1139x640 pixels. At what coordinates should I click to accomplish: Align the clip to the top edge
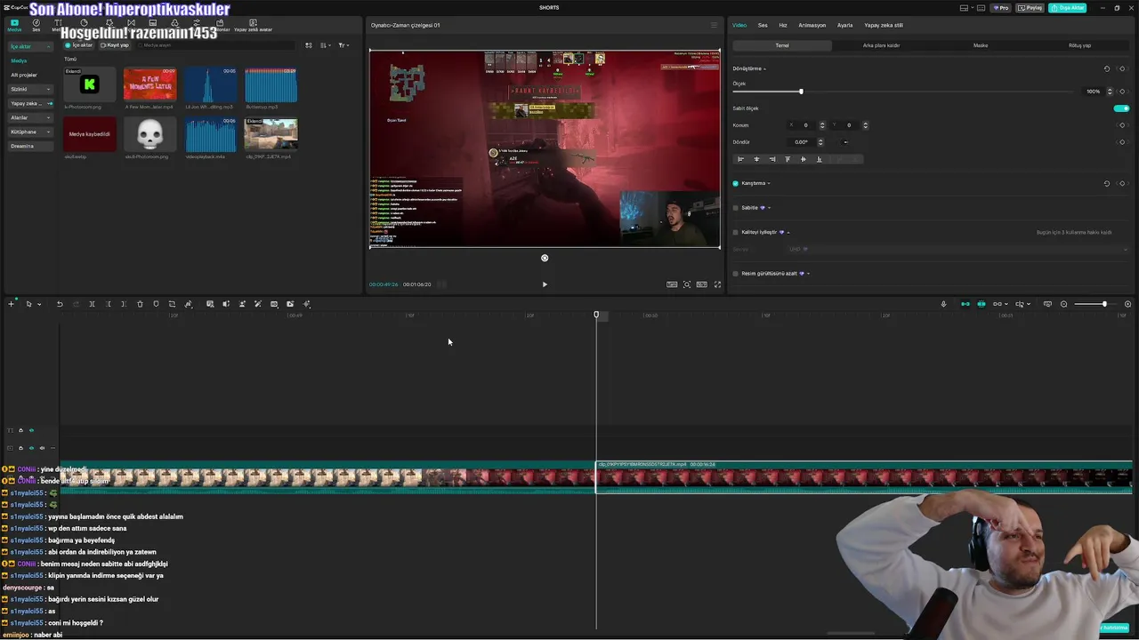pyautogui.click(x=788, y=159)
